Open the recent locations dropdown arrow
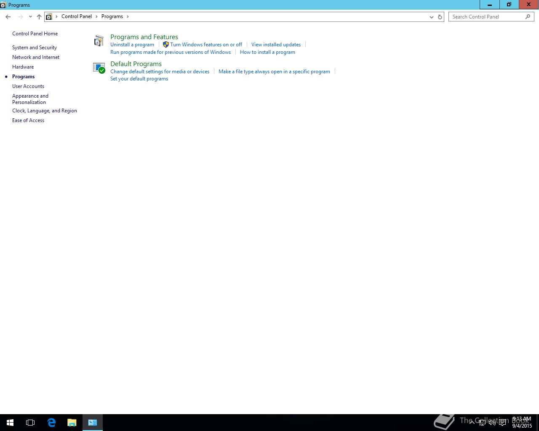539x431 pixels. click(x=30, y=17)
